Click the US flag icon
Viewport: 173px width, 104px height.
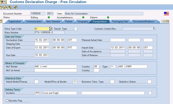tap(166, 14)
